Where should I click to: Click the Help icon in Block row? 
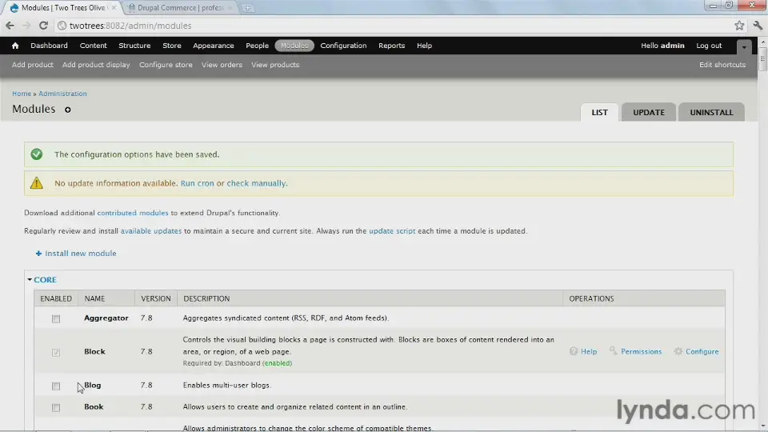(574, 351)
